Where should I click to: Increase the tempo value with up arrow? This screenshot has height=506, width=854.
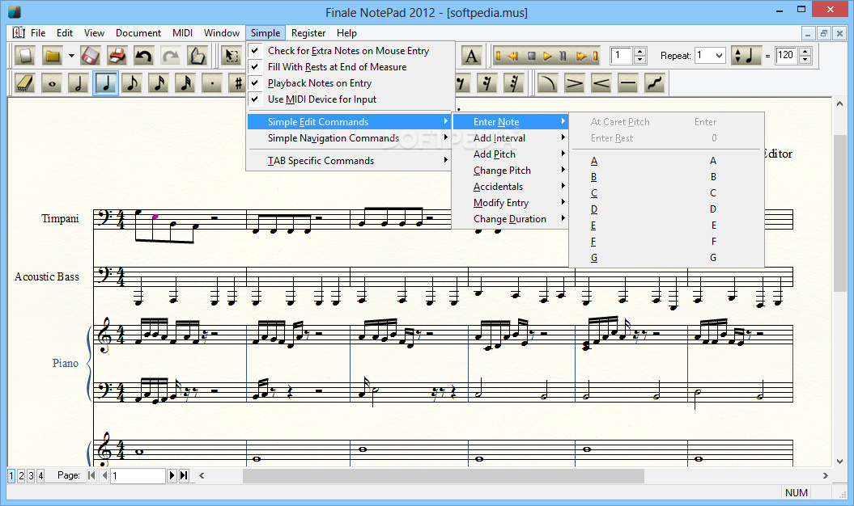[805, 52]
